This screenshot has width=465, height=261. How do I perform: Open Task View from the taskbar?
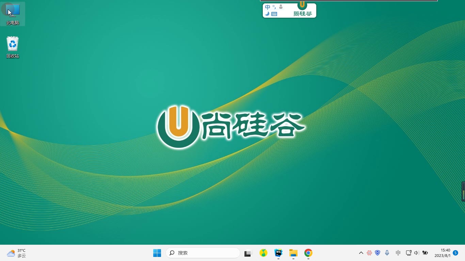point(248,253)
